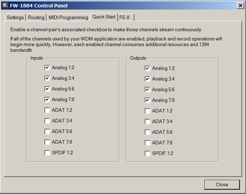Disable Inputs Analog 3:4 streaming
246x194 pixels.
click(47, 78)
